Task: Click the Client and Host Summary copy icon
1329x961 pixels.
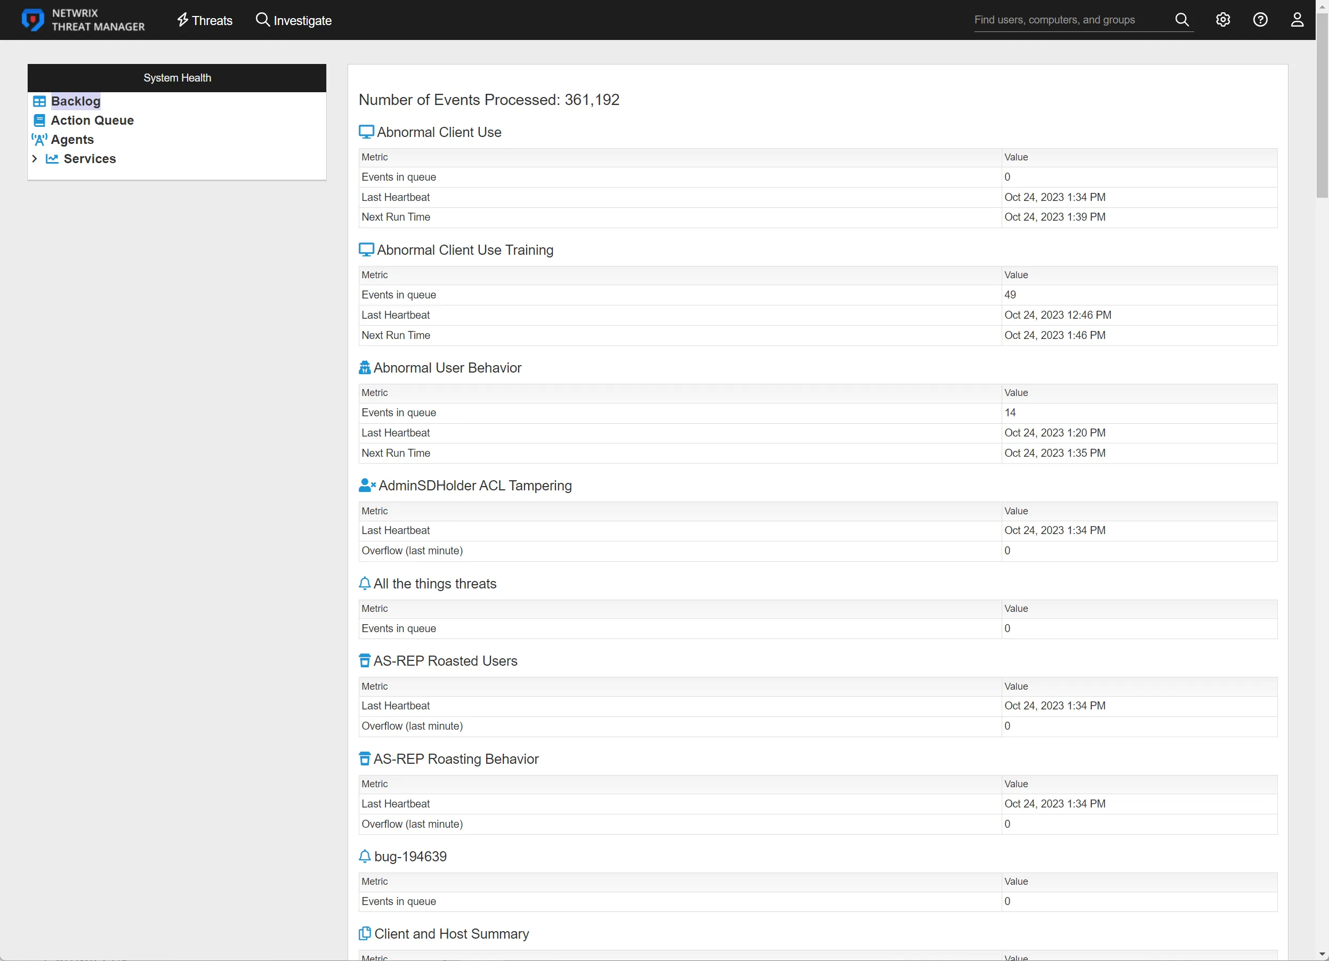Action: tap(365, 933)
